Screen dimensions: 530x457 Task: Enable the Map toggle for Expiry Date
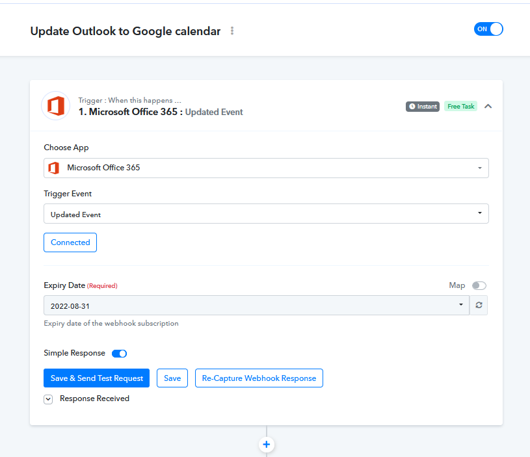[479, 286]
